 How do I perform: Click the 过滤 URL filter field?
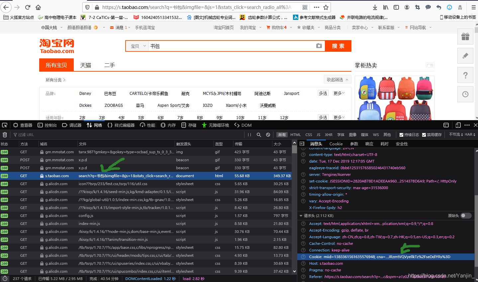tap(128, 135)
